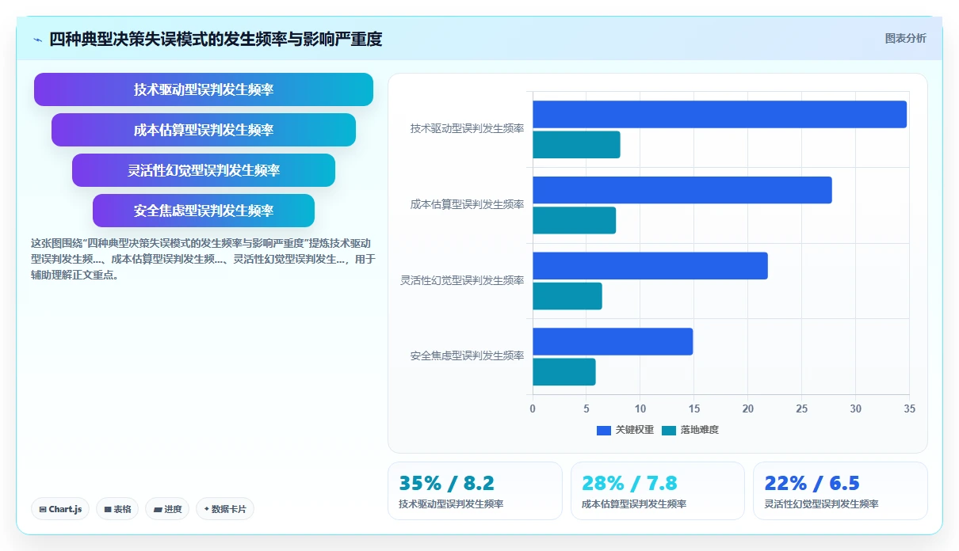Click the x-axis tick value 20
The image size is (959, 551).
[x=748, y=408]
